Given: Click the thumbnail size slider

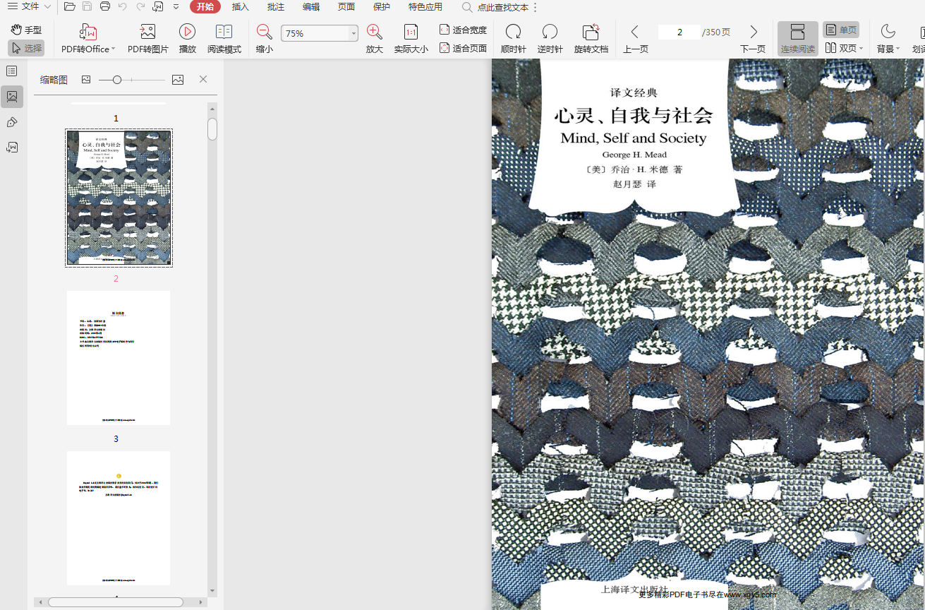Looking at the screenshot, I should coord(117,80).
